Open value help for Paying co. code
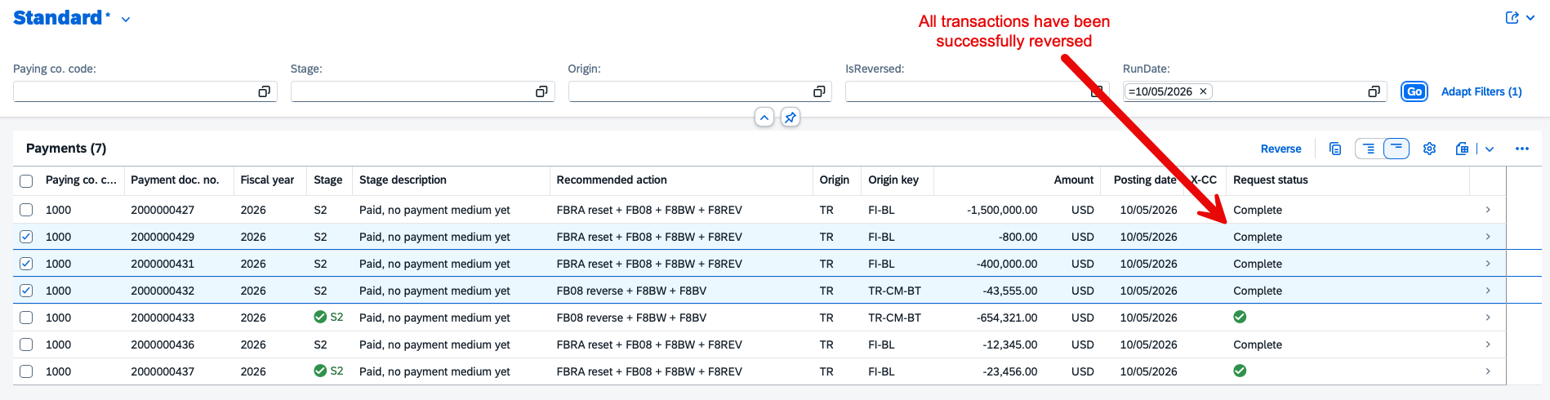1550x400 pixels. [264, 91]
